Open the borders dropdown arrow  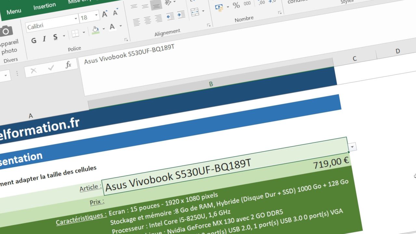click(x=84, y=32)
